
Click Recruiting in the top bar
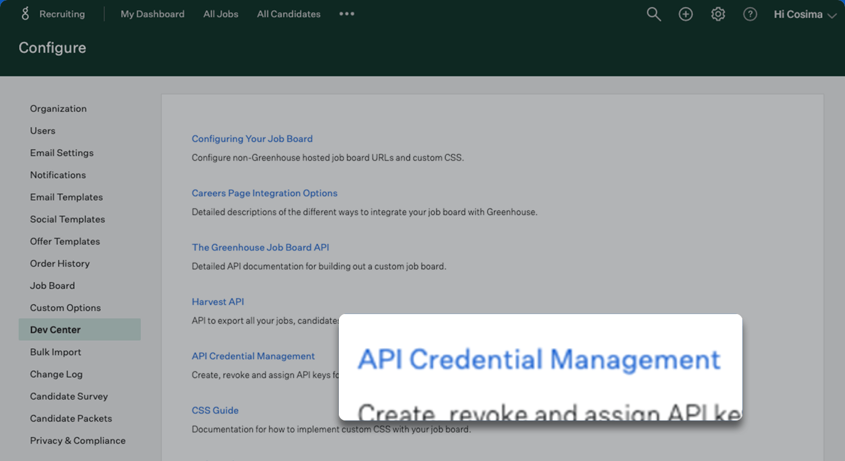pos(62,14)
